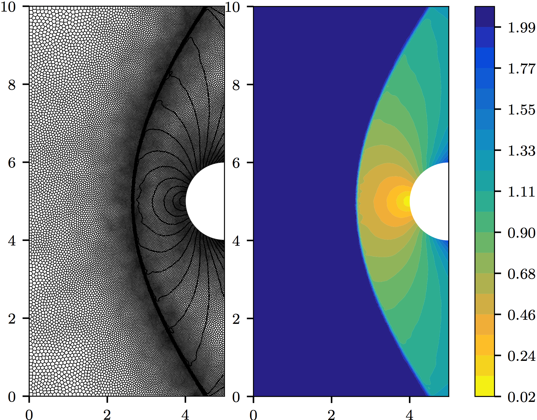The height and width of the screenshot is (420, 537).
Task: Click the 0.68 colorbar tick label
Action: pyautogui.click(x=522, y=274)
